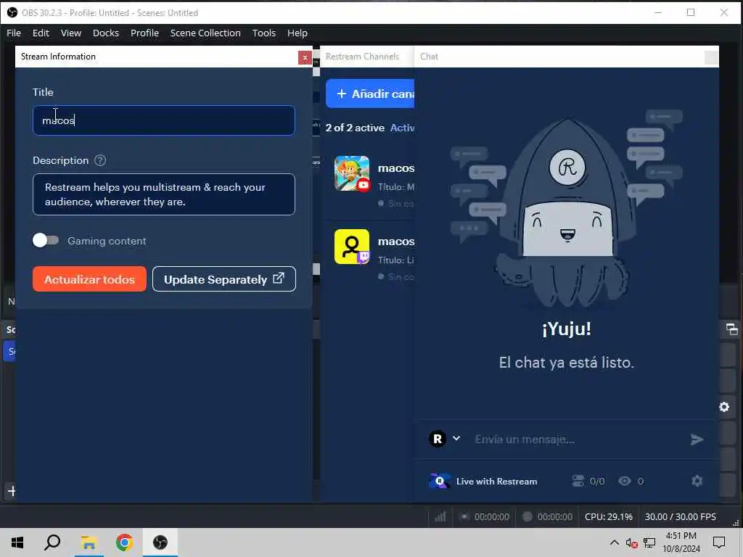
Task: Open the Help menu
Action: pyautogui.click(x=297, y=33)
